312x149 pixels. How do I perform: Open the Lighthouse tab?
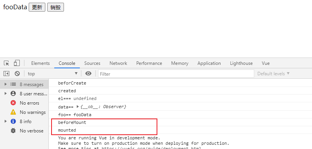tap(241, 63)
